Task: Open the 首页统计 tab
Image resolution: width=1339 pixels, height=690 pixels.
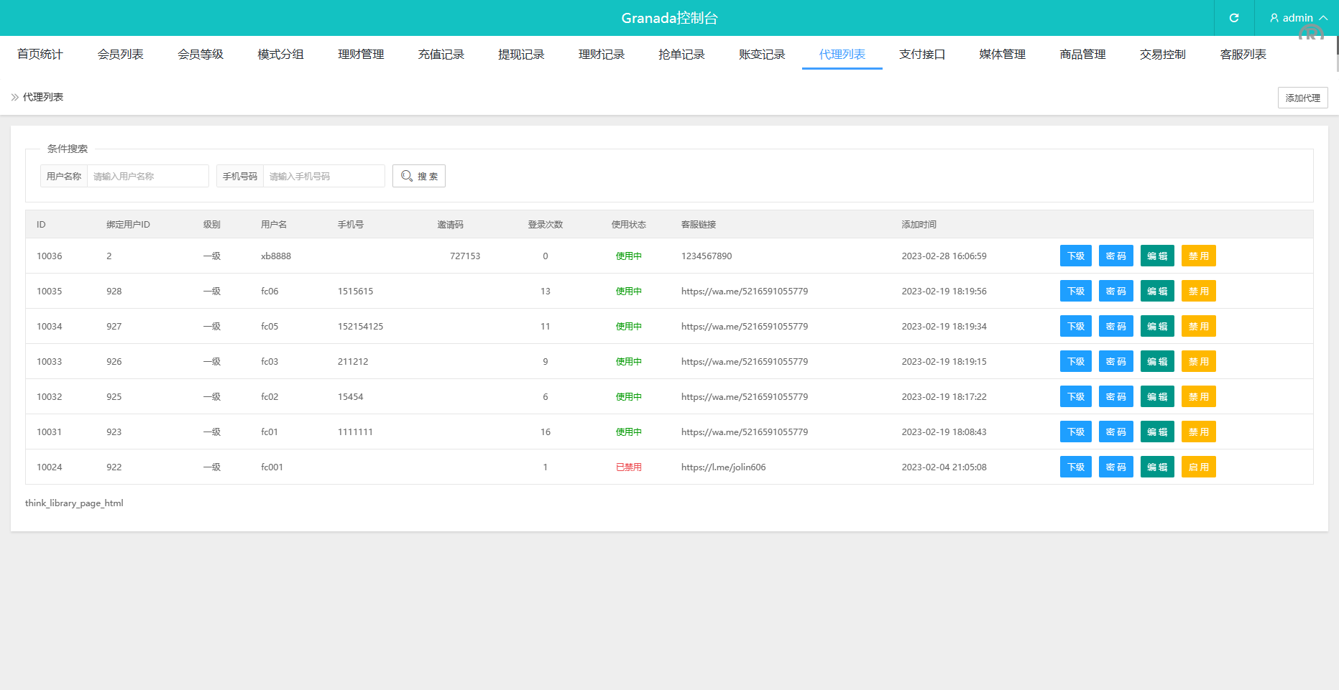Action: [x=40, y=55]
